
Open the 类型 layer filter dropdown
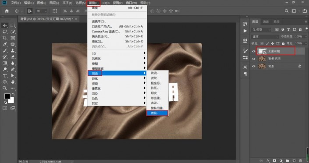click(262, 29)
